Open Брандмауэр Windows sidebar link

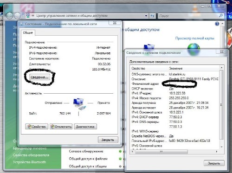point(30,148)
